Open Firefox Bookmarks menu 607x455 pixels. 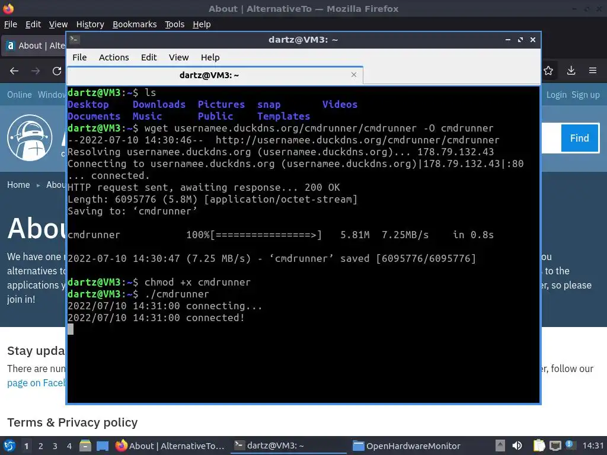pyautogui.click(x=135, y=24)
